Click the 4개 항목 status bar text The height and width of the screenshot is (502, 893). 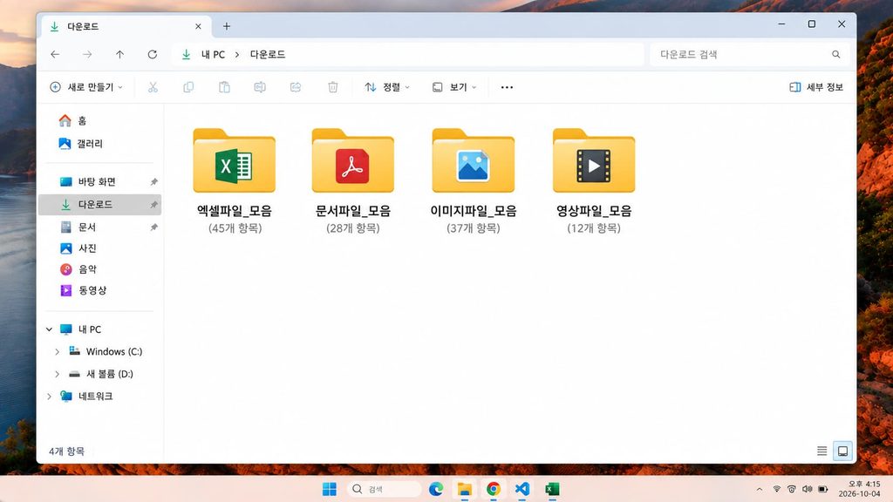[66, 451]
